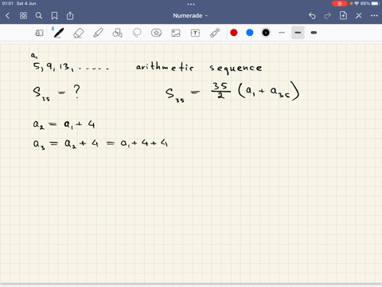
Task: Open the search magnifier
Action: [39, 16]
